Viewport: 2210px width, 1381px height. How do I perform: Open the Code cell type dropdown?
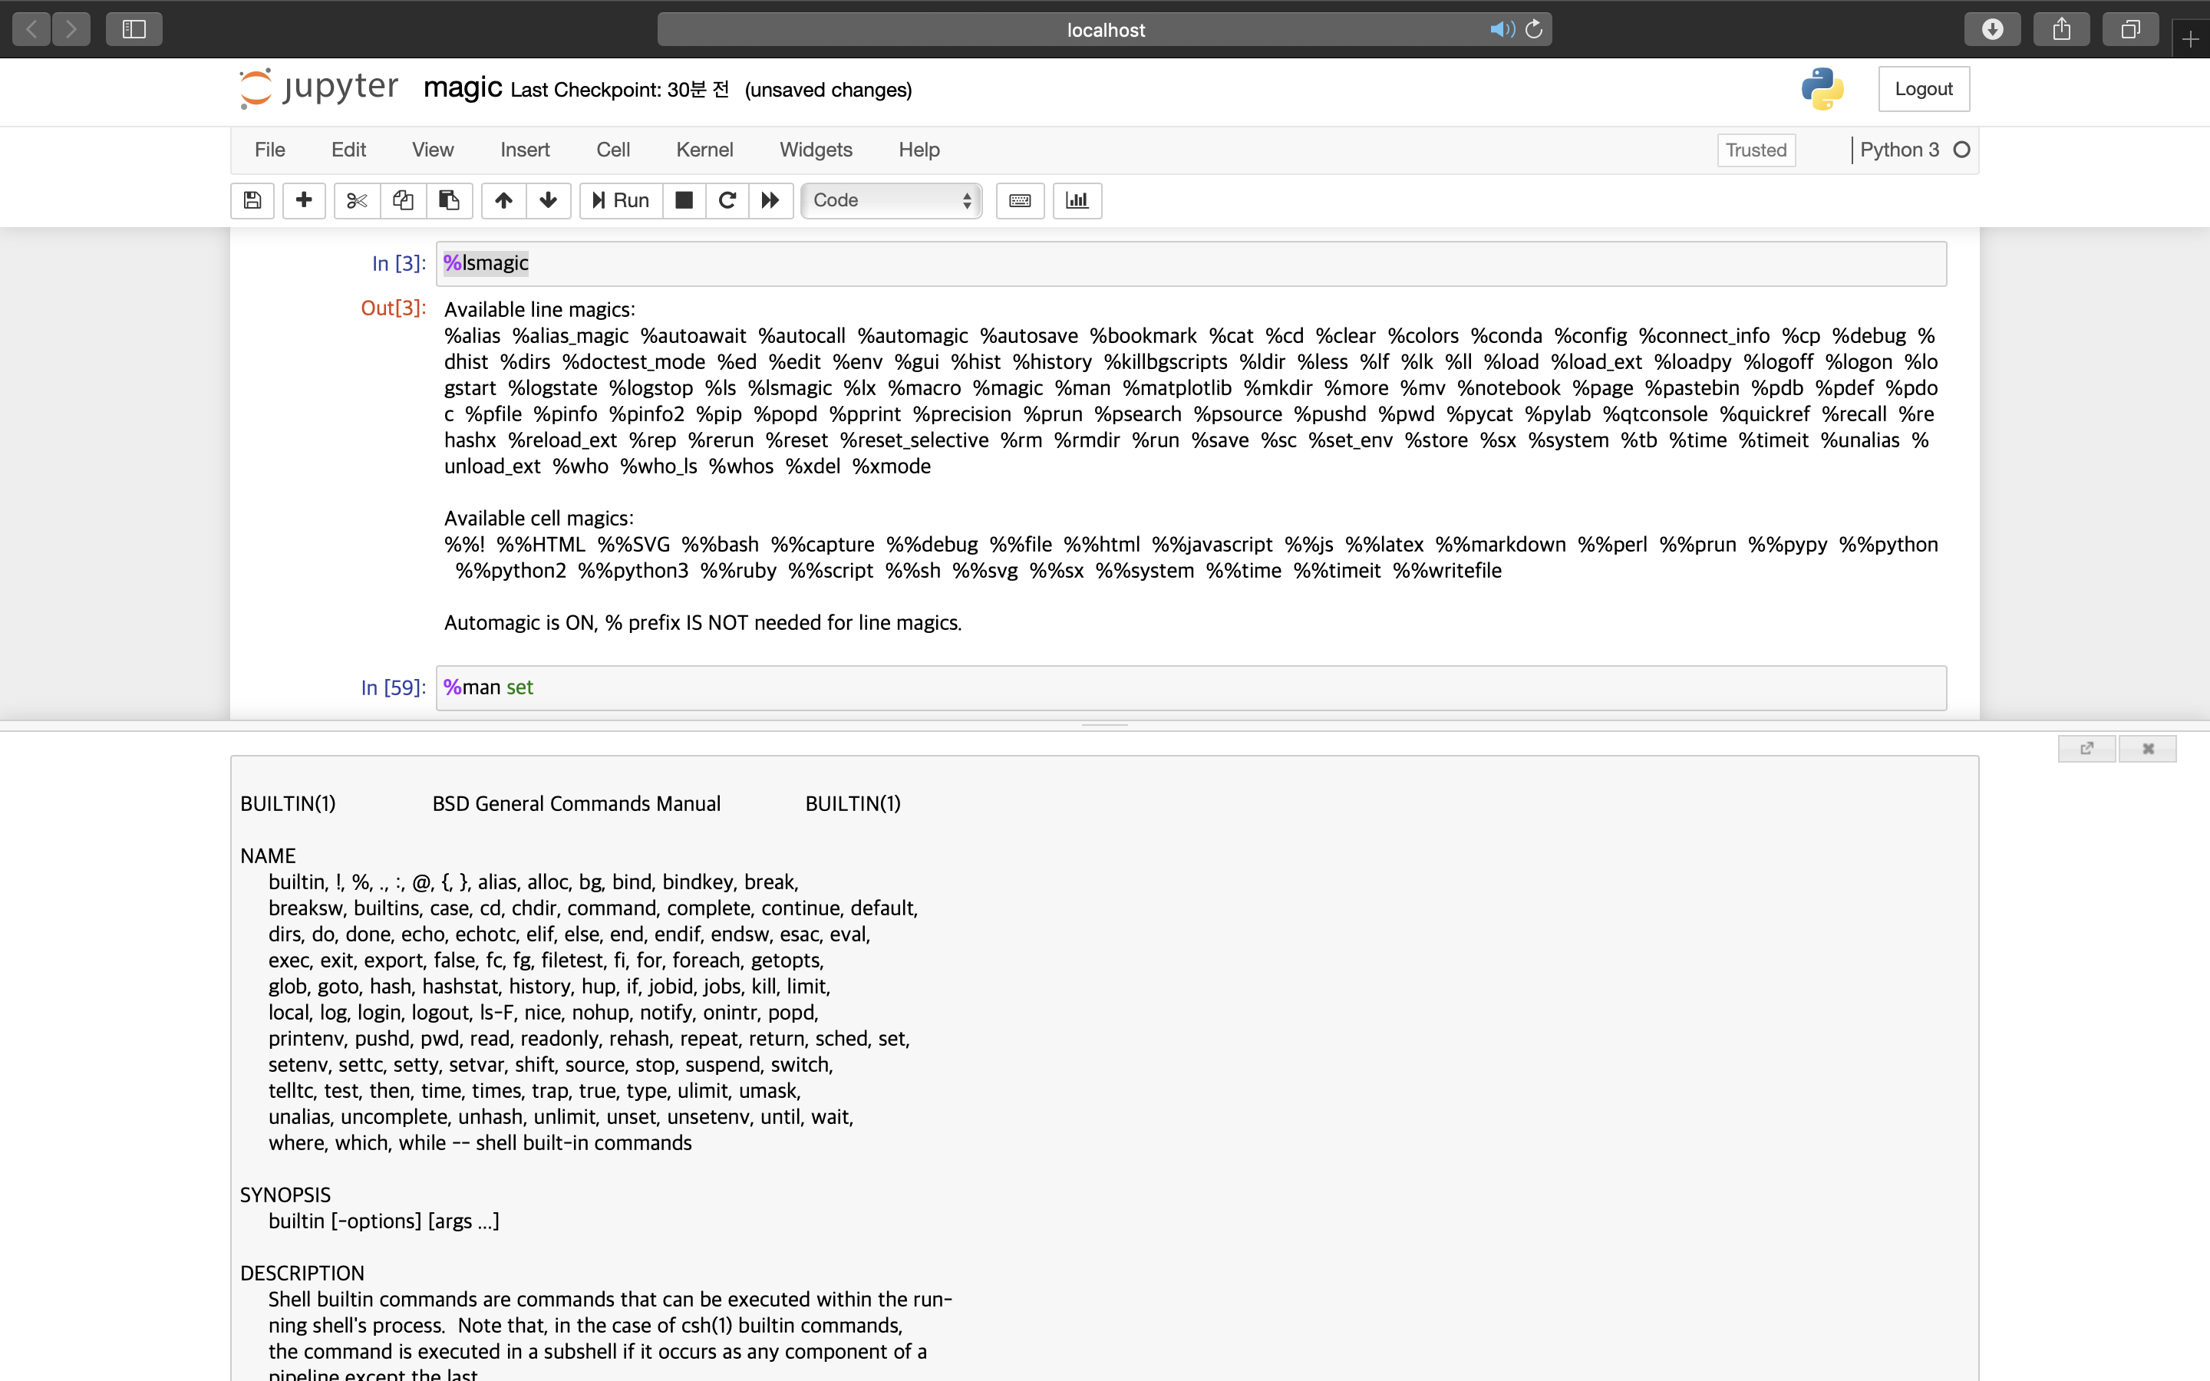(x=892, y=200)
